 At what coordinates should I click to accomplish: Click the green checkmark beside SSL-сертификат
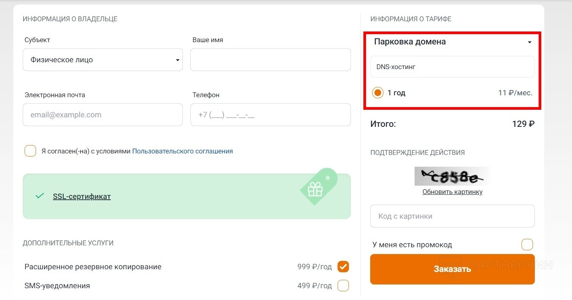[x=39, y=196]
